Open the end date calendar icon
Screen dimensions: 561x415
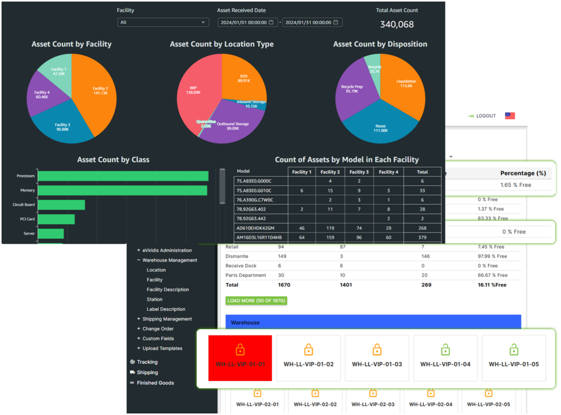tap(336, 22)
